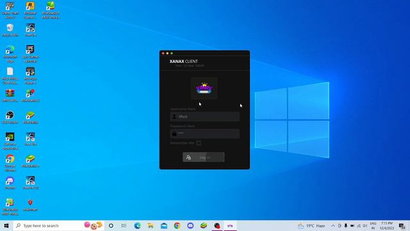Click the Xanax Client taskbar button
The height and width of the screenshot is (231, 410).
(230, 225)
